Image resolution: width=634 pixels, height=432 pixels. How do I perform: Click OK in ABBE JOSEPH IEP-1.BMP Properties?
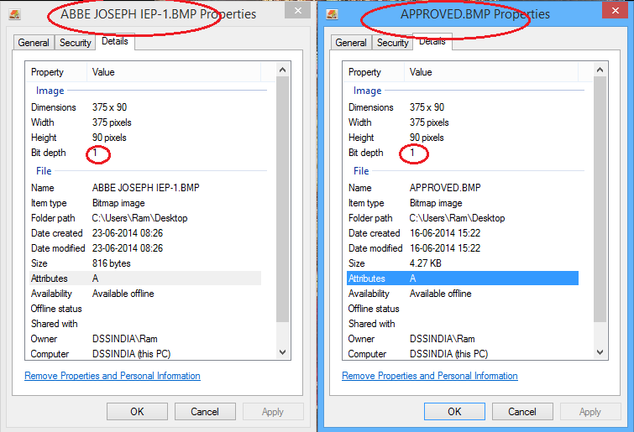137,411
